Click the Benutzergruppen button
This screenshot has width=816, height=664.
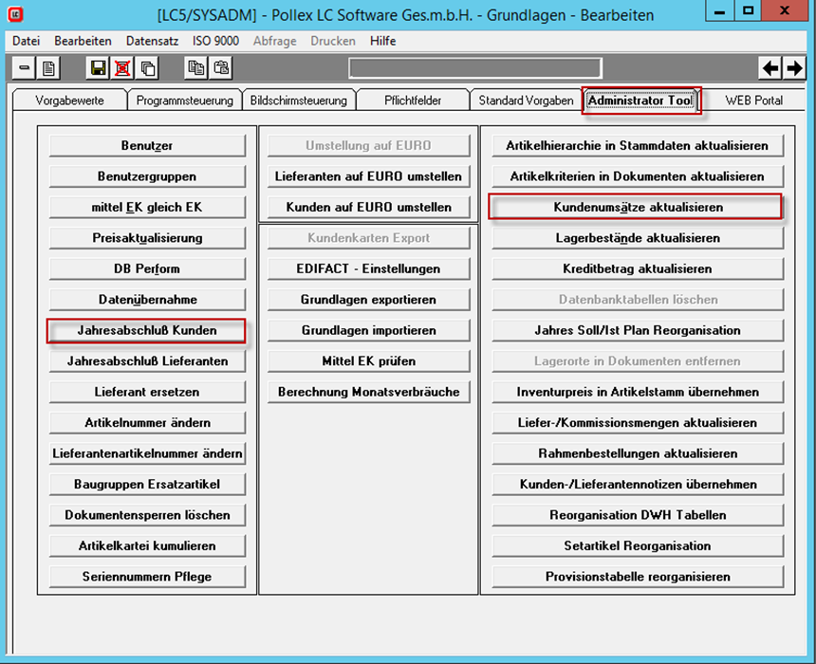pos(147,176)
